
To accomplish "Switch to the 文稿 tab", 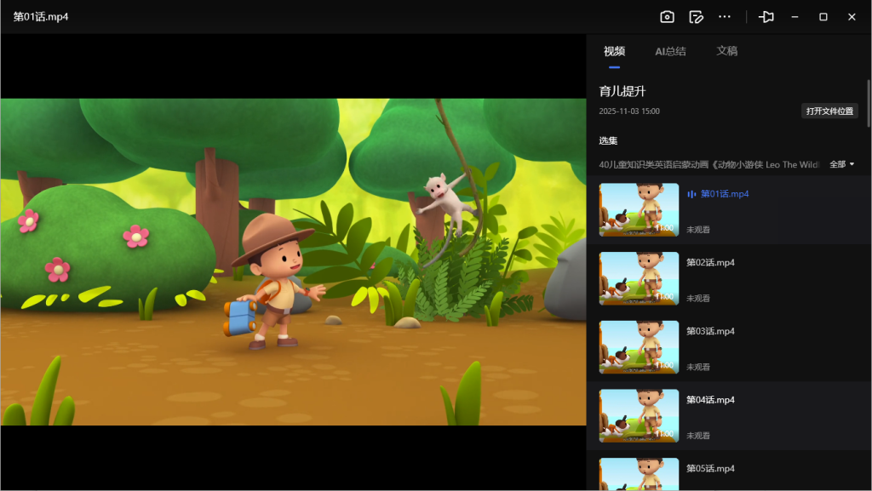I will pos(726,51).
